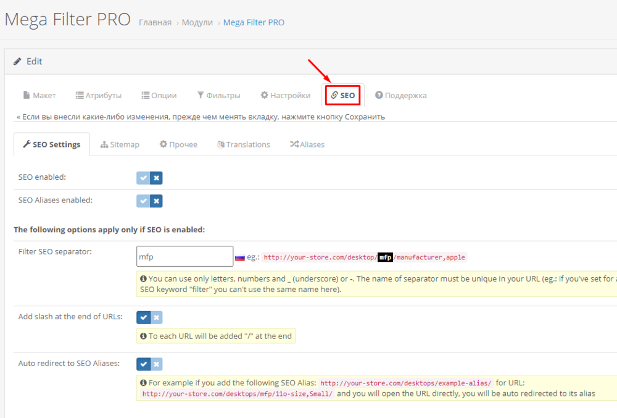Select the SEO Settings sub-tab
The image size is (617, 418).
tap(52, 144)
